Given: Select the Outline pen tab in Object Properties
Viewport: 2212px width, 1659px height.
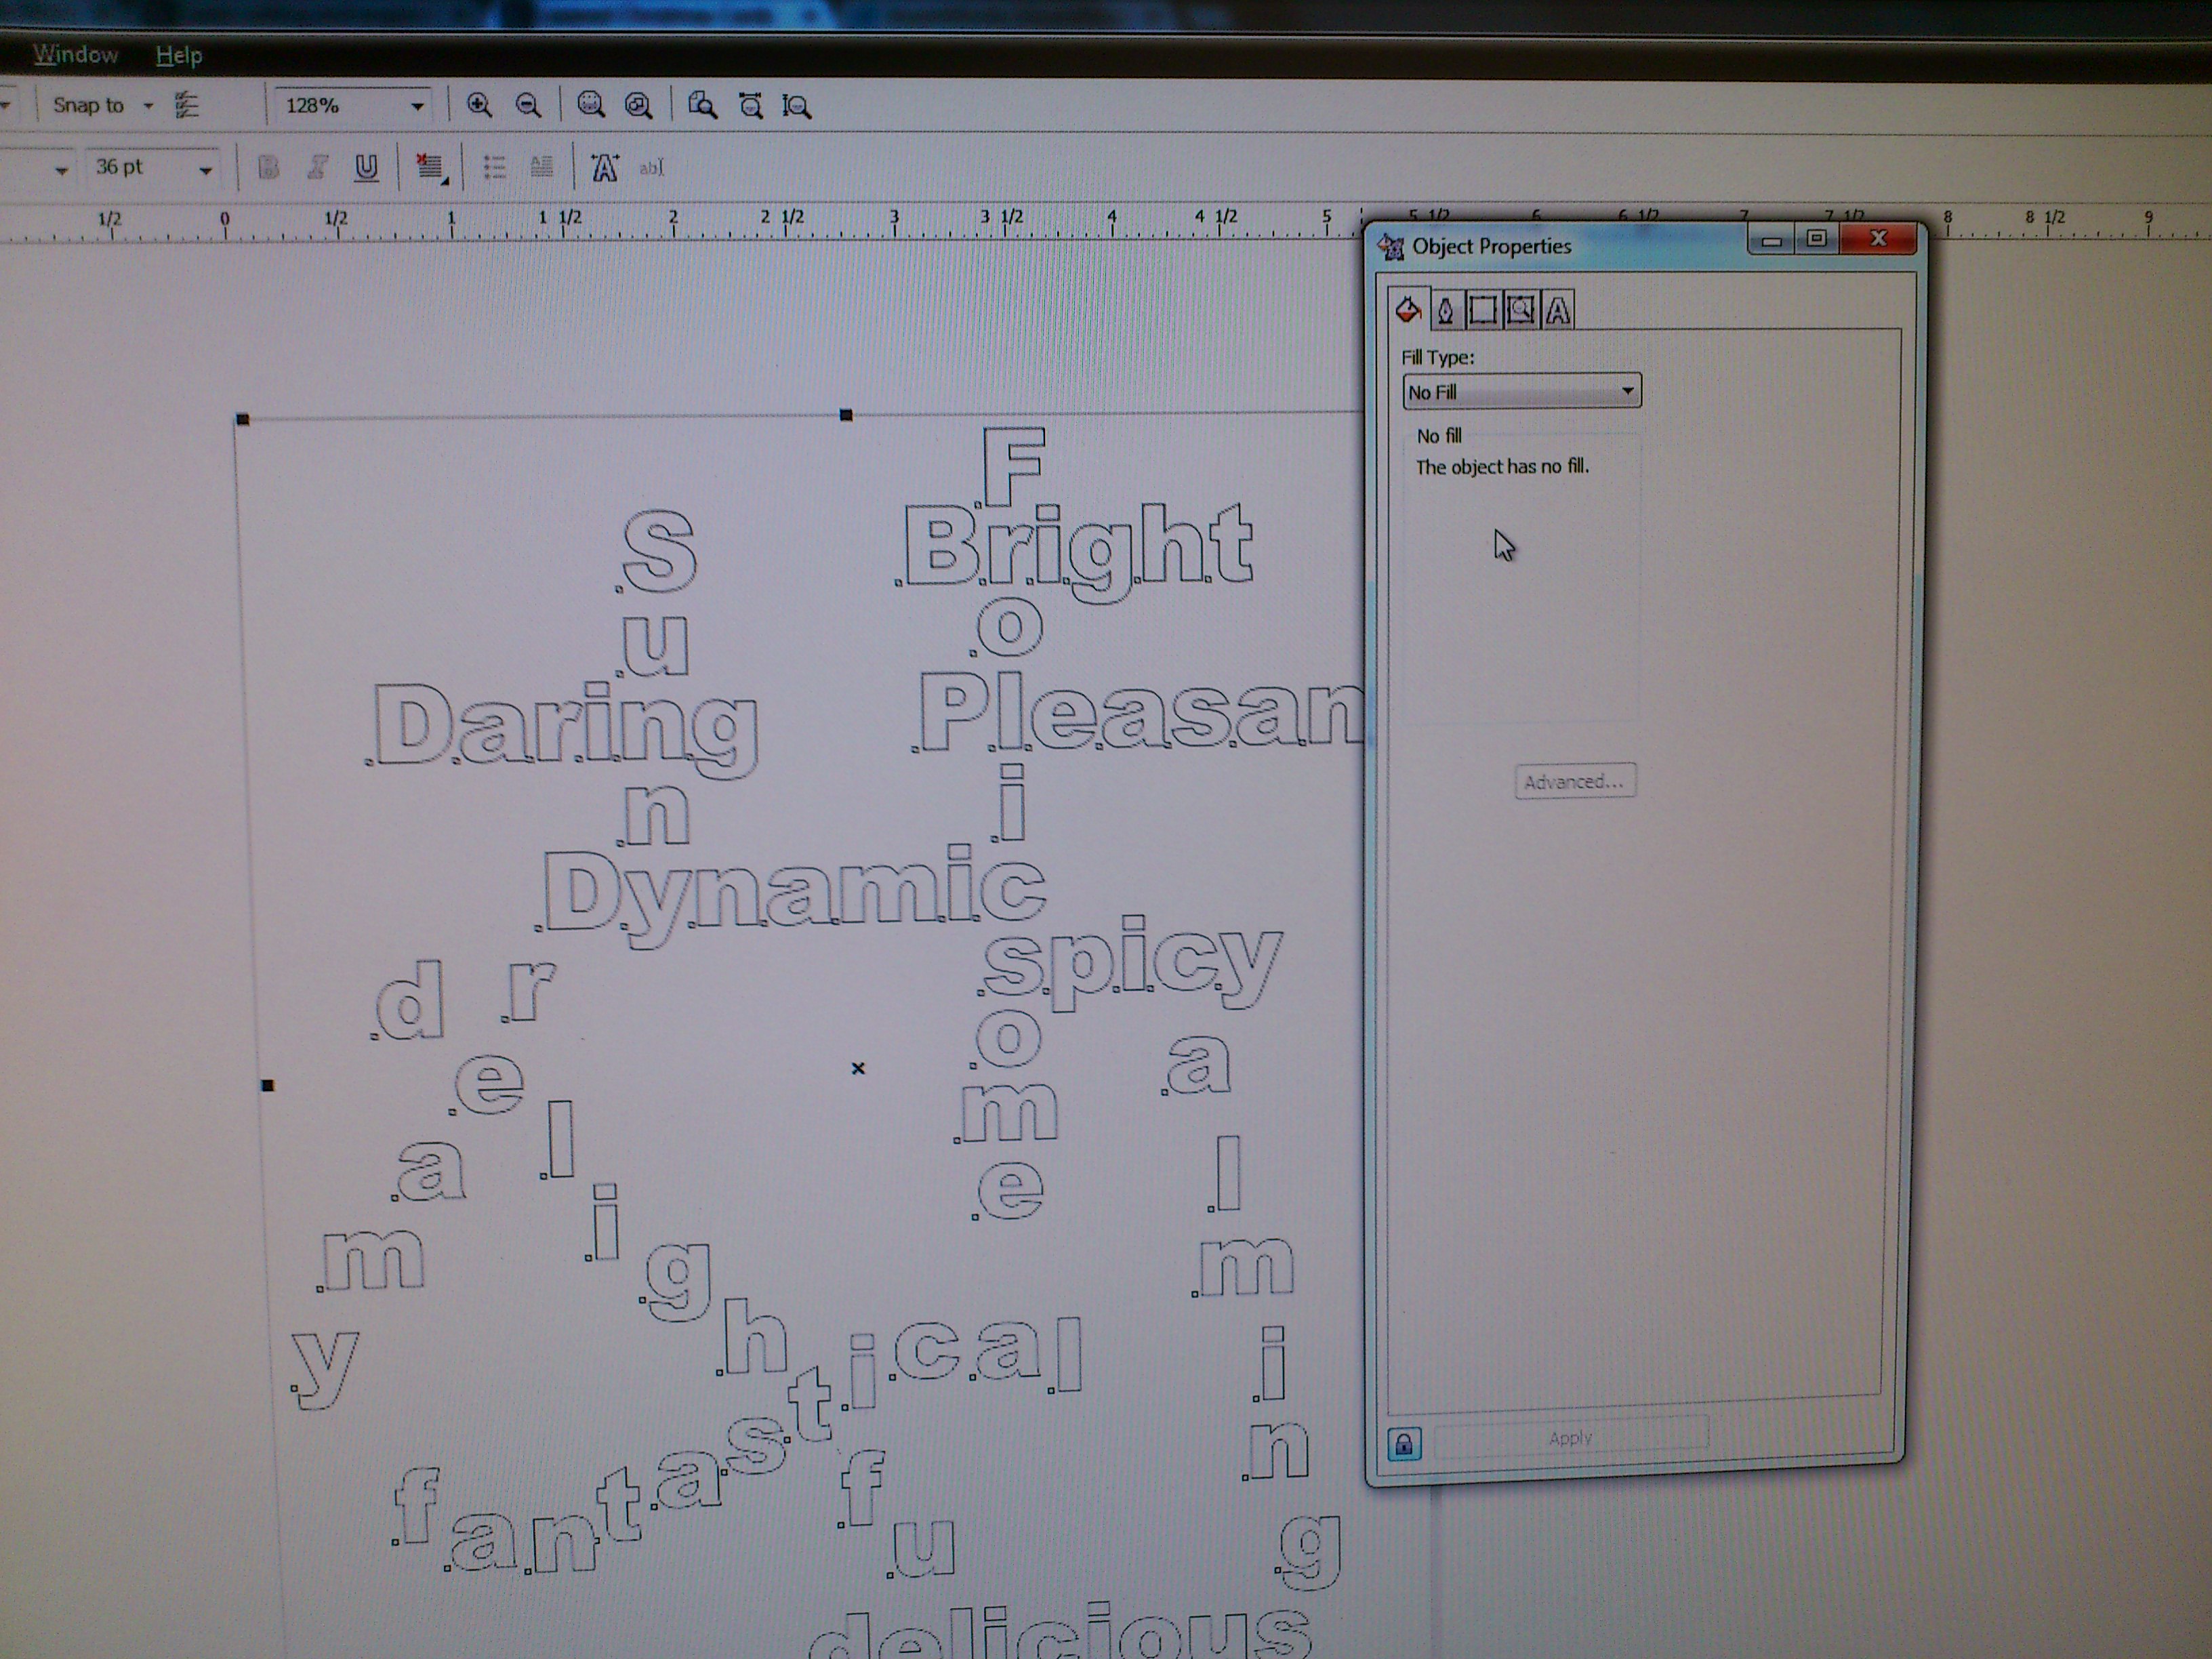Looking at the screenshot, I should coord(1445,311).
